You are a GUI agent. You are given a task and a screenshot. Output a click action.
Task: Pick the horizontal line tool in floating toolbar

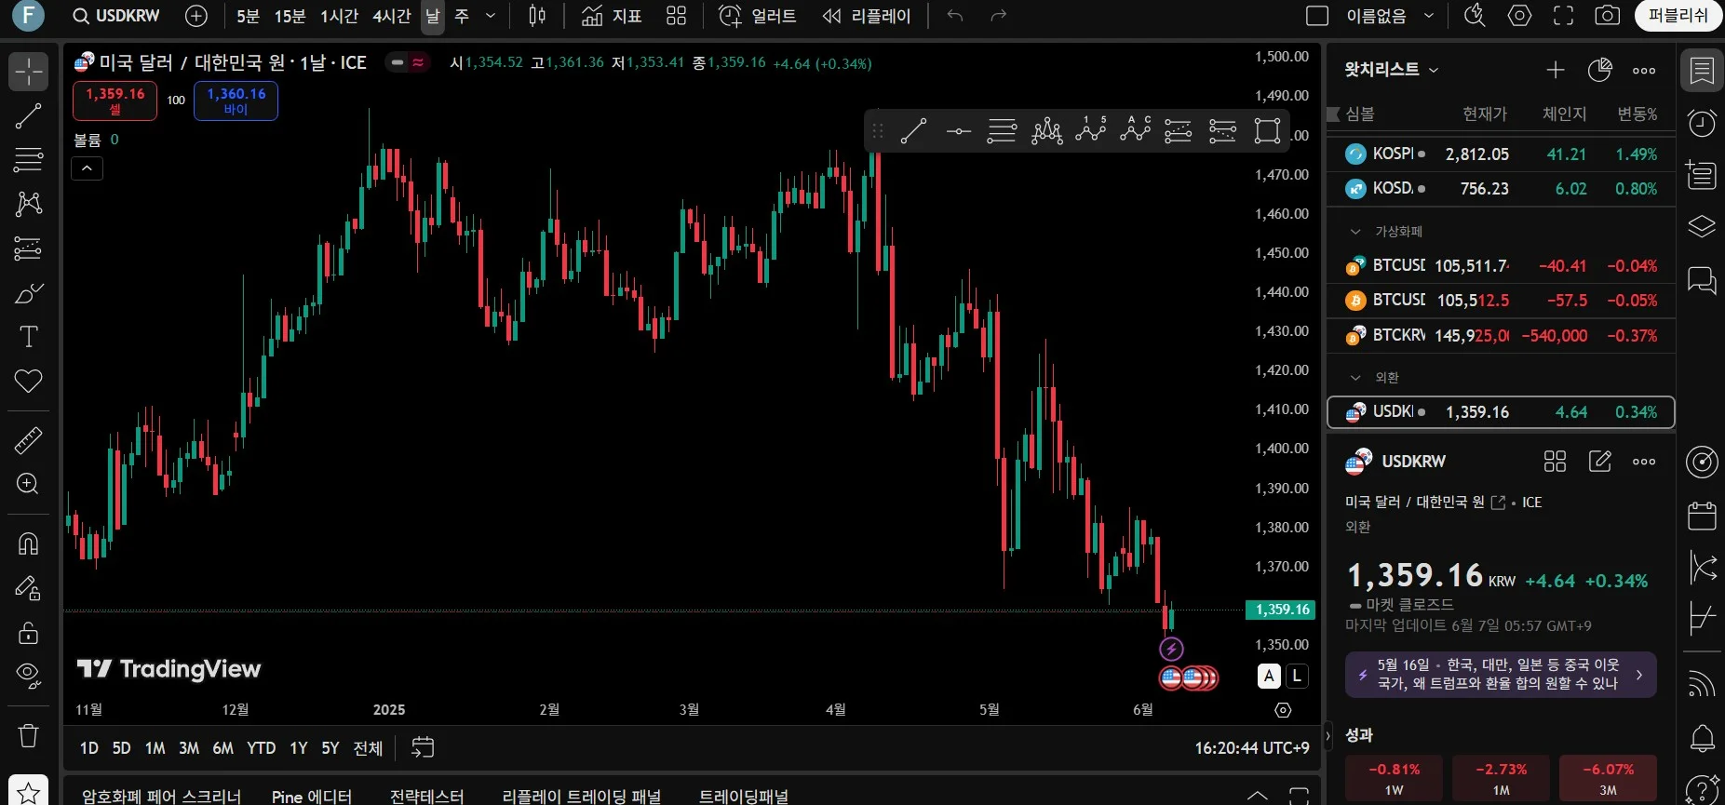click(x=958, y=131)
